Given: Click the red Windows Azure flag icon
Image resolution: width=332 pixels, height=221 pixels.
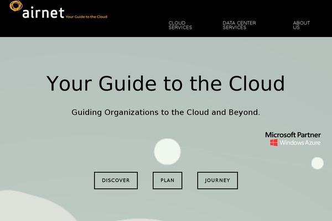Looking at the screenshot, I should 274,143.
